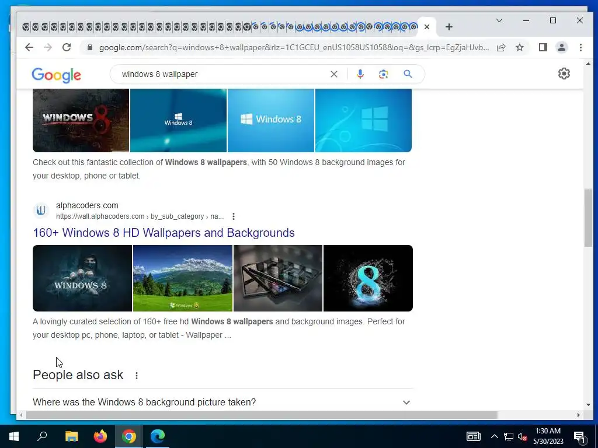This screenshot has height=448, width=598.
Task: Expand 'Where was the Windows 8 background' question
Action: [x=222, y=402]
